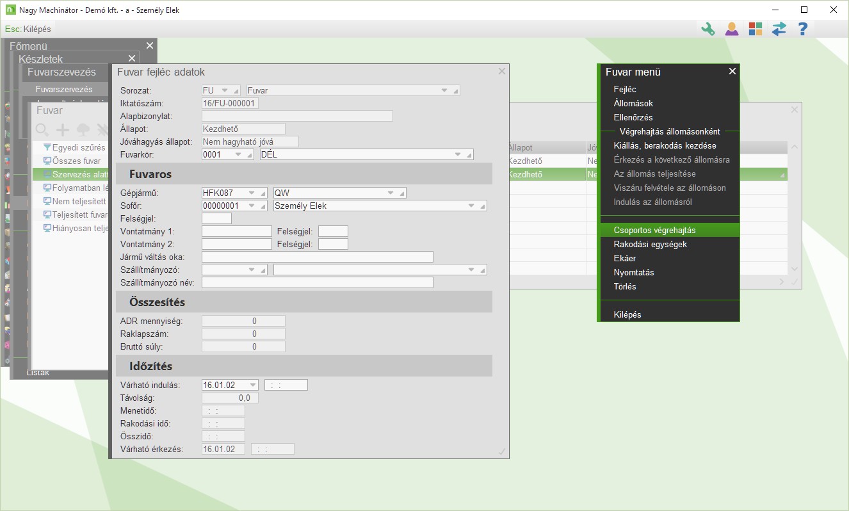Screen dimensions: 849x511
Task: Select Összes fuvar filter in tree
Action: 76,161
